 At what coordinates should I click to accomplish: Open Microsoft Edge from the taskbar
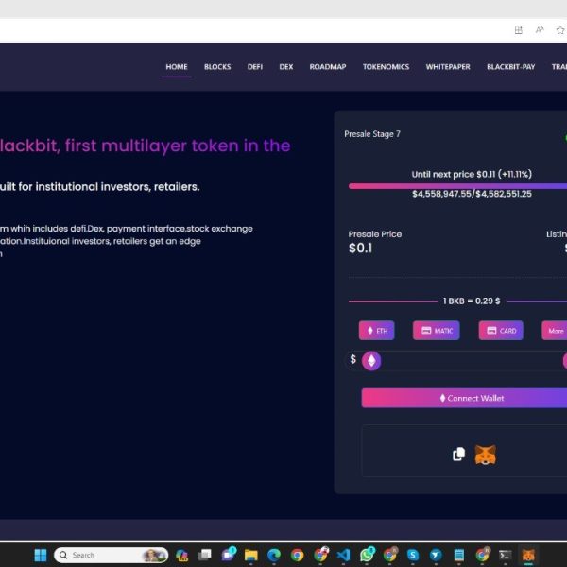coord(274,555)
